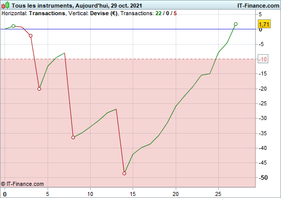281x198 pixels.
Task: Click the candlestick icon in the title bar
Action: pos(6,5)
